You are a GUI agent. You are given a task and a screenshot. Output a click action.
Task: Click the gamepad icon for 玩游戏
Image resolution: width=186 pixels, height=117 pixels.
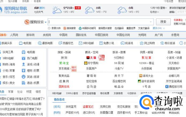coord(122,43)
